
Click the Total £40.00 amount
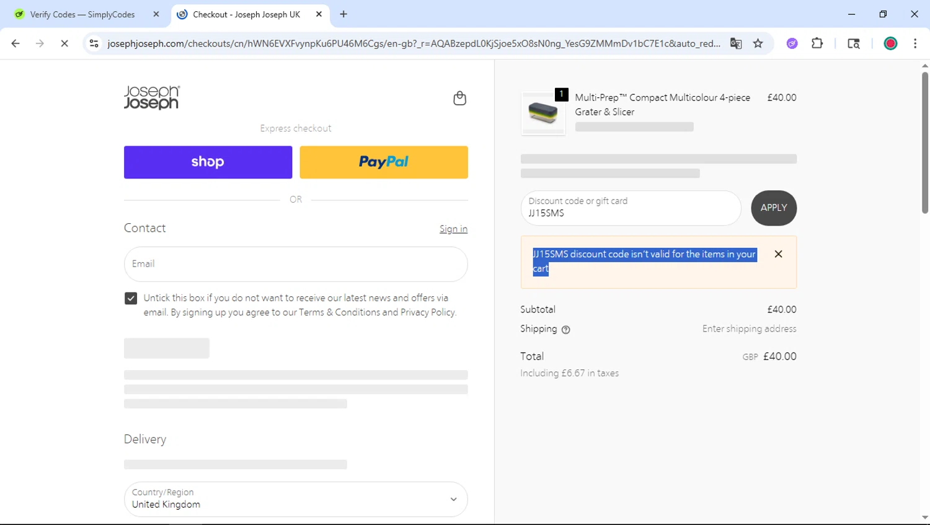click(779, 356)
